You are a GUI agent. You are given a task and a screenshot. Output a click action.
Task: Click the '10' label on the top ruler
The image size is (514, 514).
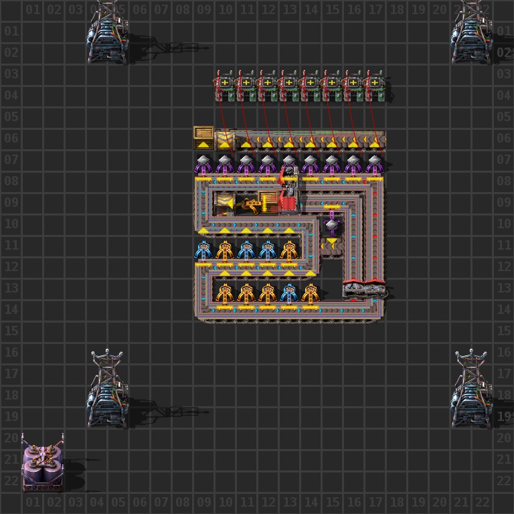pyautogui.click(x=226, y=10)
